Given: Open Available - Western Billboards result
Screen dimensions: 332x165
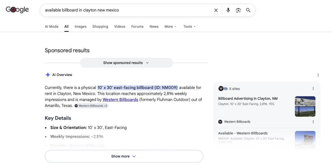Looking at the screenshot, I should click(x=243, y=133).
